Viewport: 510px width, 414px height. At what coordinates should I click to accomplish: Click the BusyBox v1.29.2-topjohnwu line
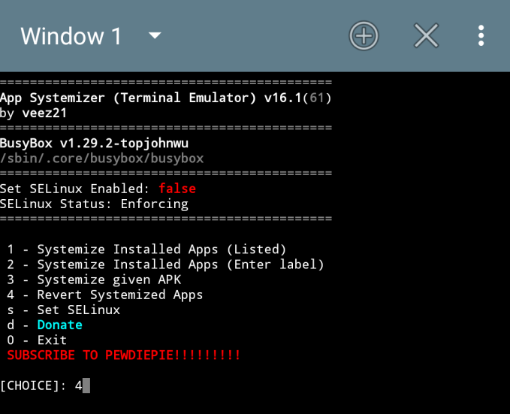click(x=95, y=144)
